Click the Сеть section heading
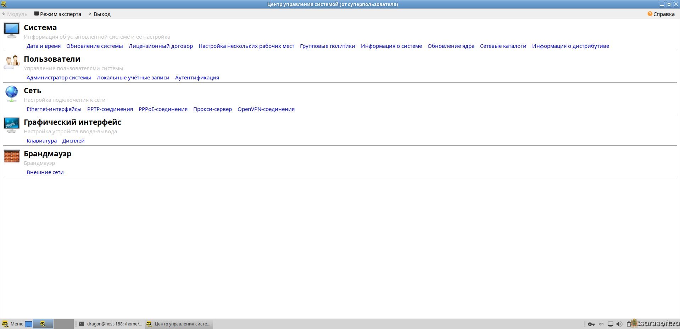This screenshot has width=680, height=329. point(33,91)
